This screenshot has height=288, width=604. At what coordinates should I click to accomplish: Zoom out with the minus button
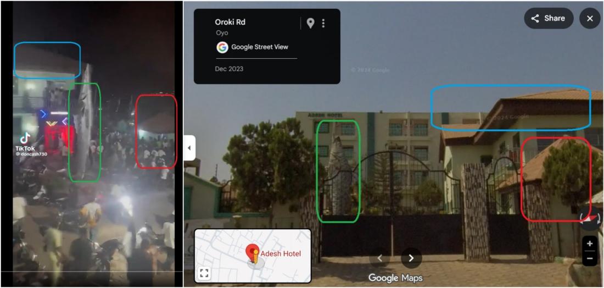(x=590, y=258)
